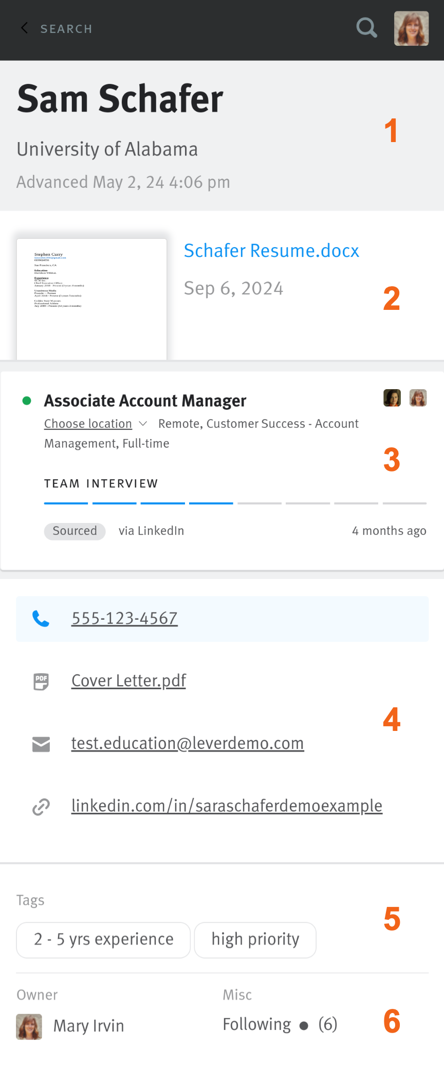Open Schafer Resume.docx
Image resolution: width=444 pixels, height=1065 pixels.
(271, 251)
